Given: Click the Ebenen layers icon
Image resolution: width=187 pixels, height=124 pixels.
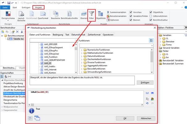Looking at the screenshot, I should point(84,14).
